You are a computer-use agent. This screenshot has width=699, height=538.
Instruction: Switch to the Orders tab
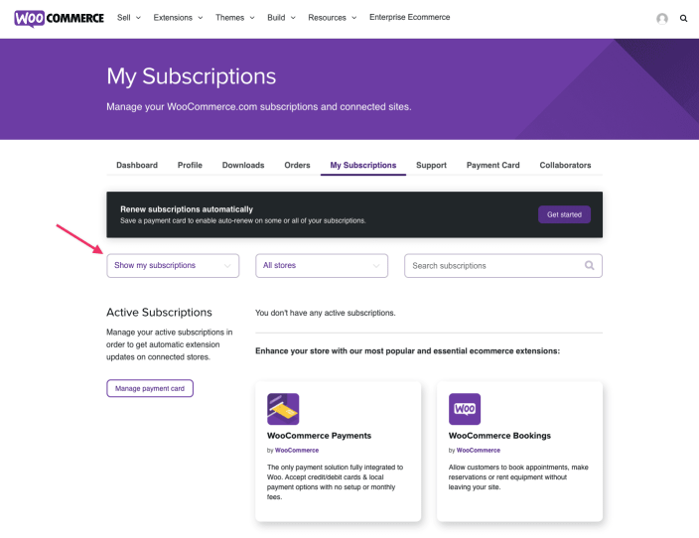[x=297, y=166]
